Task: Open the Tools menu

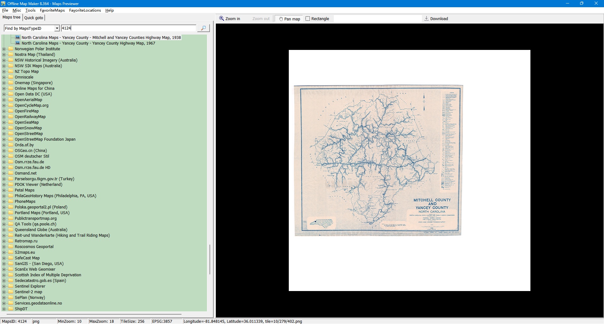Action: 31,10
